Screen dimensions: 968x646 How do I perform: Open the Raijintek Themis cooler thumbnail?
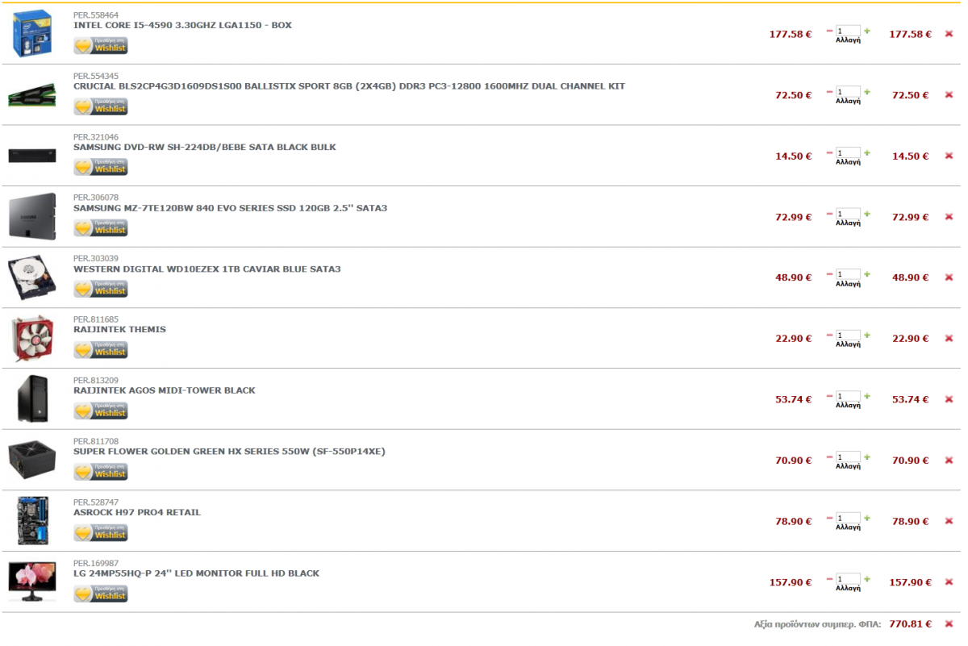32,339
